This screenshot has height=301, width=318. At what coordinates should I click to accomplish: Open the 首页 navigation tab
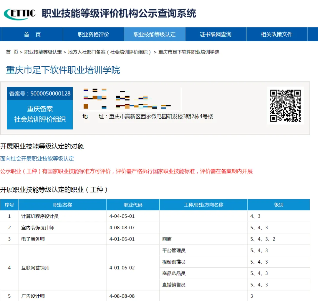32,35
